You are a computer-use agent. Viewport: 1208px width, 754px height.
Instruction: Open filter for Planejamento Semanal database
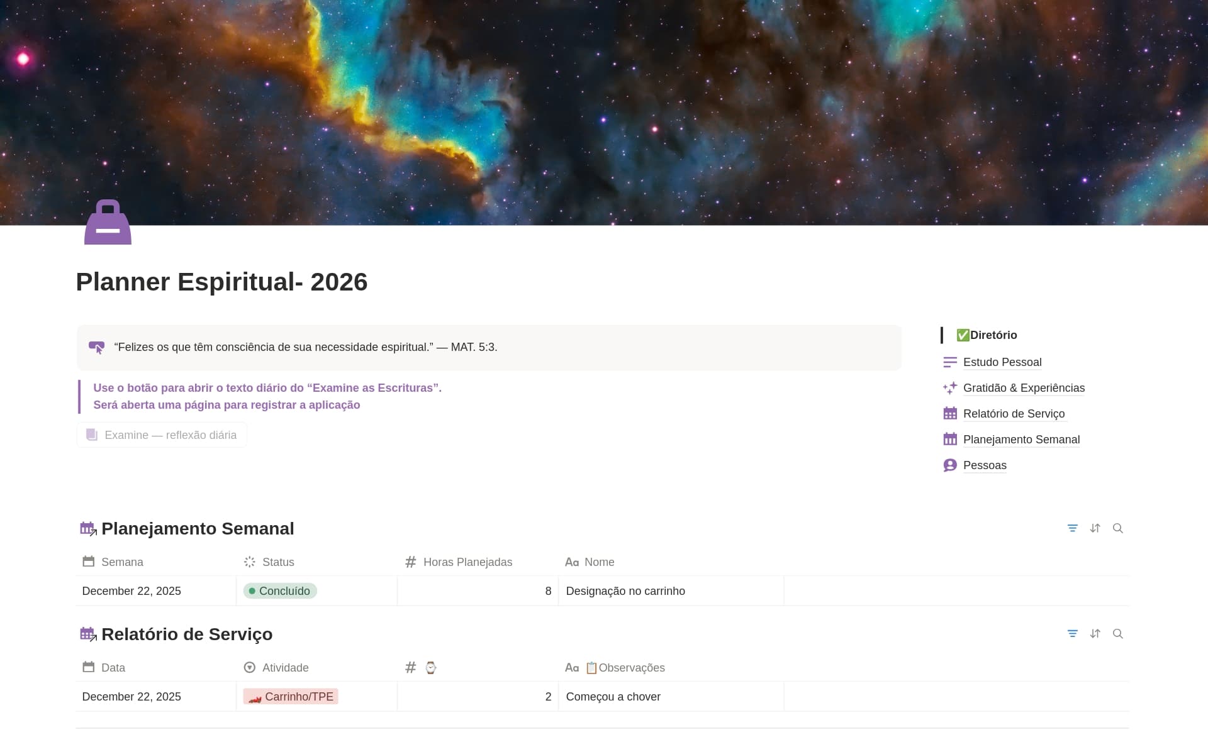coord(1072,528)
